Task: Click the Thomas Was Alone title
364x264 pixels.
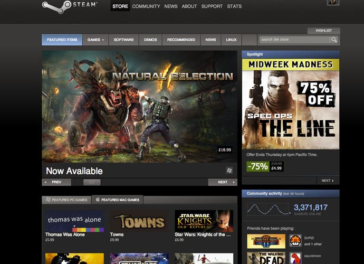Action: 65,234
